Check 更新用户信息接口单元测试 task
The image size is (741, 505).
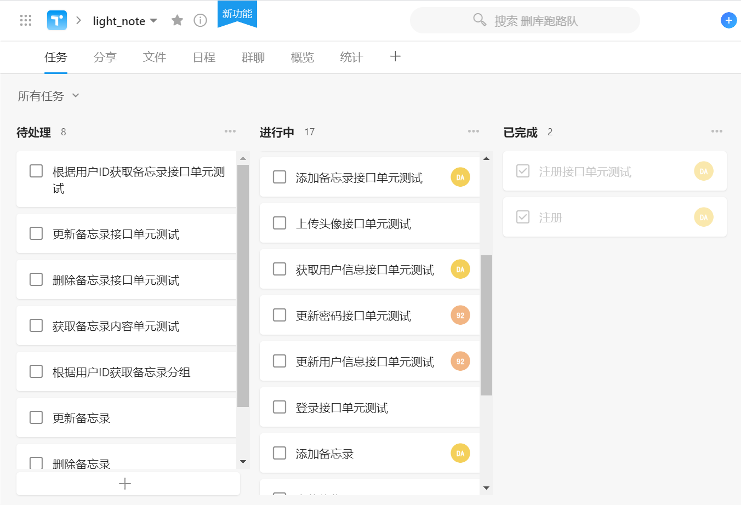click(x=280, y=361)
